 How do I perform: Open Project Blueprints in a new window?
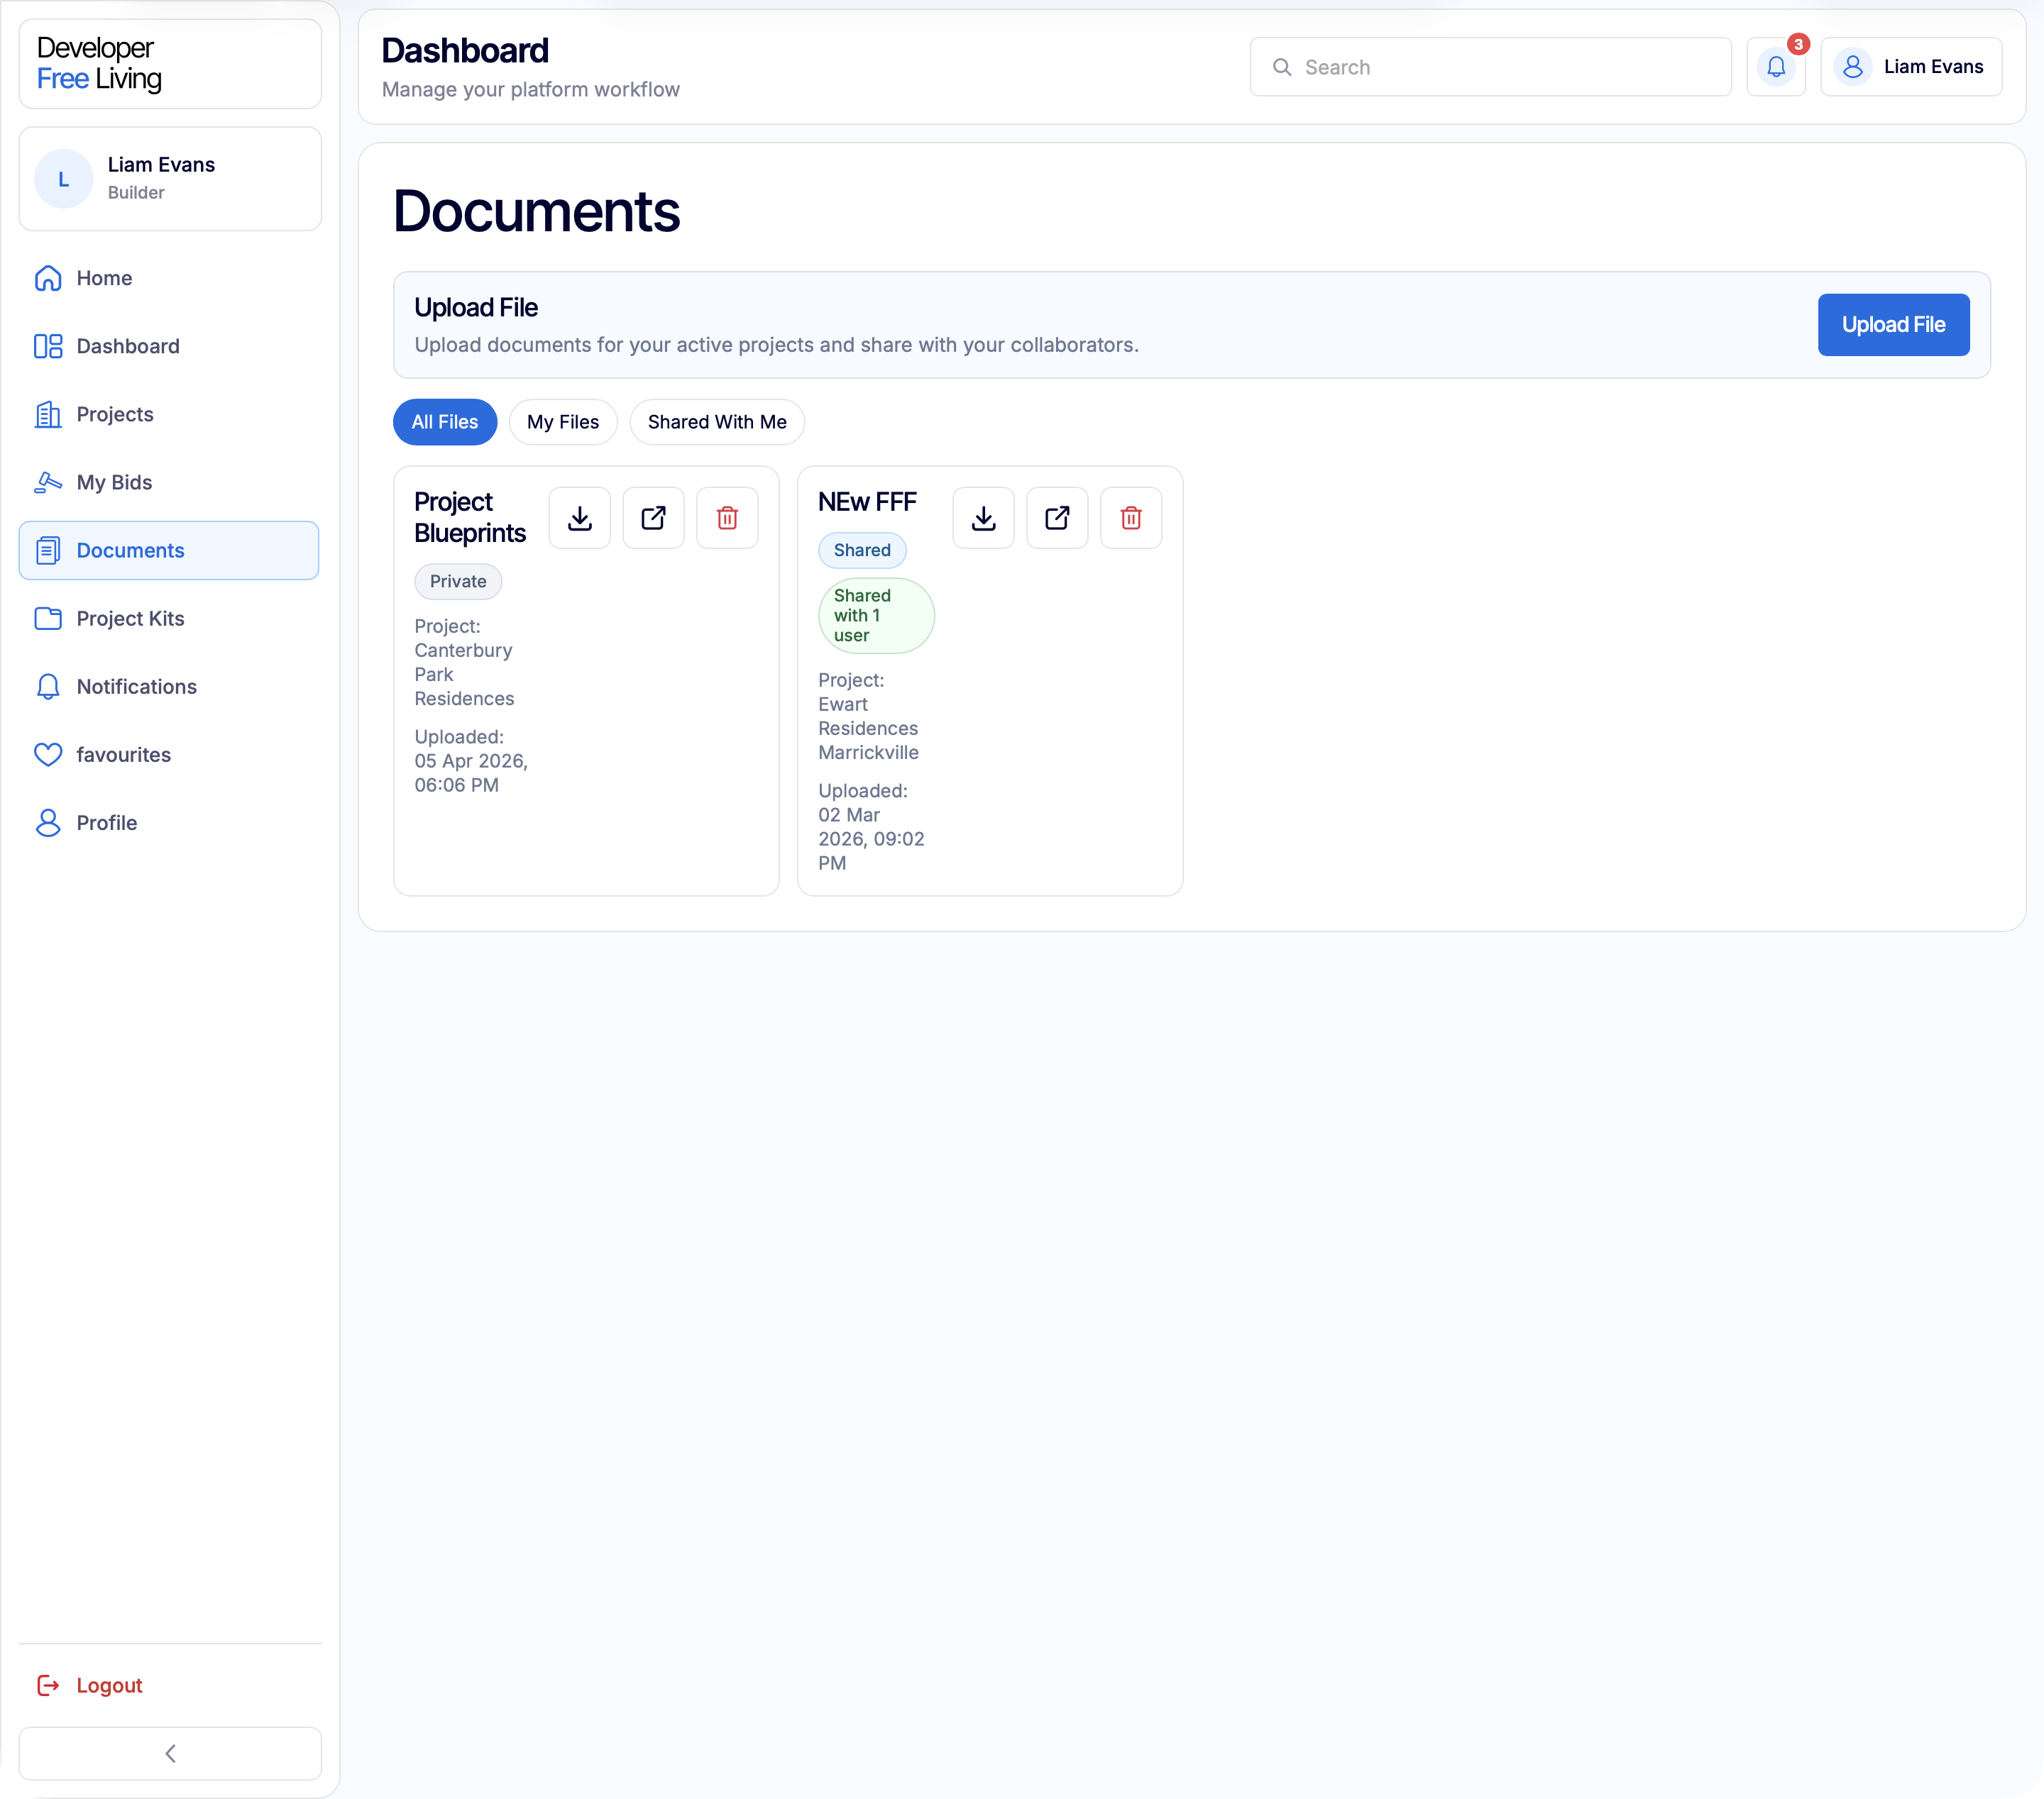[653, 518]
